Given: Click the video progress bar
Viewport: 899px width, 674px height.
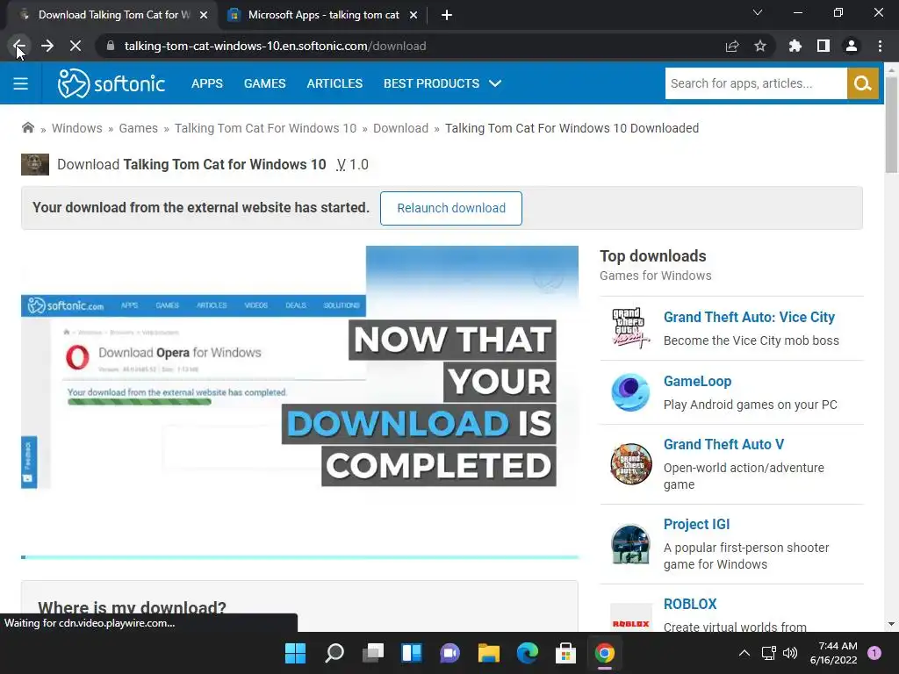Looking at the screenshot, I should [300, 557].
